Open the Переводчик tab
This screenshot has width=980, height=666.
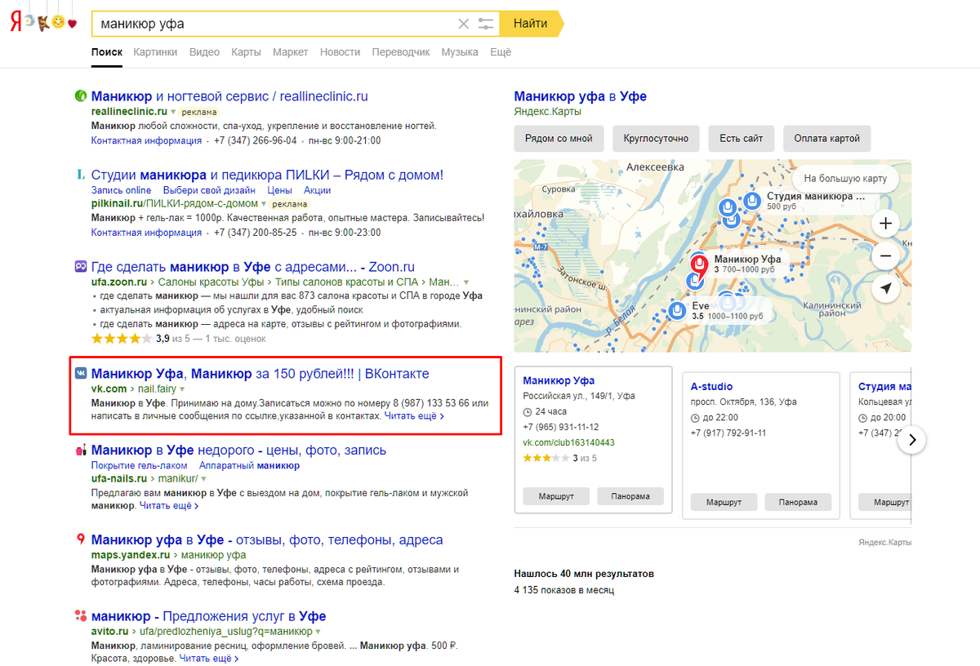pyautogui.click(x=400, y=52)
